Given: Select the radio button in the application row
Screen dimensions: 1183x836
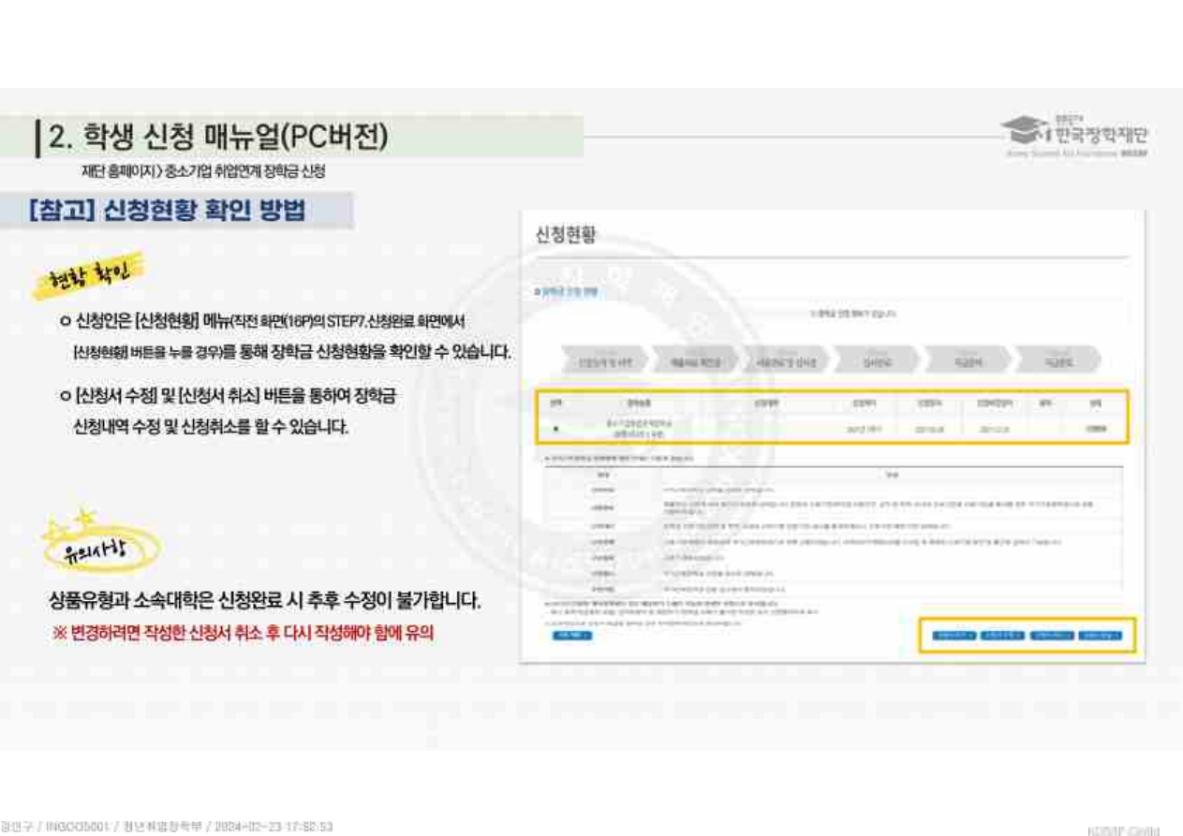Looking at the screenshot, I should pos(555,429).
